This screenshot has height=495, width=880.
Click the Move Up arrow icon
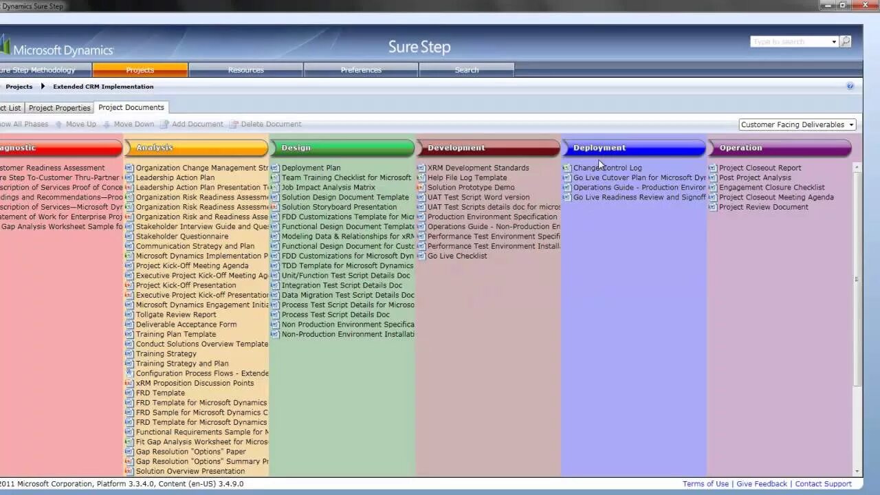pos(59,124)
